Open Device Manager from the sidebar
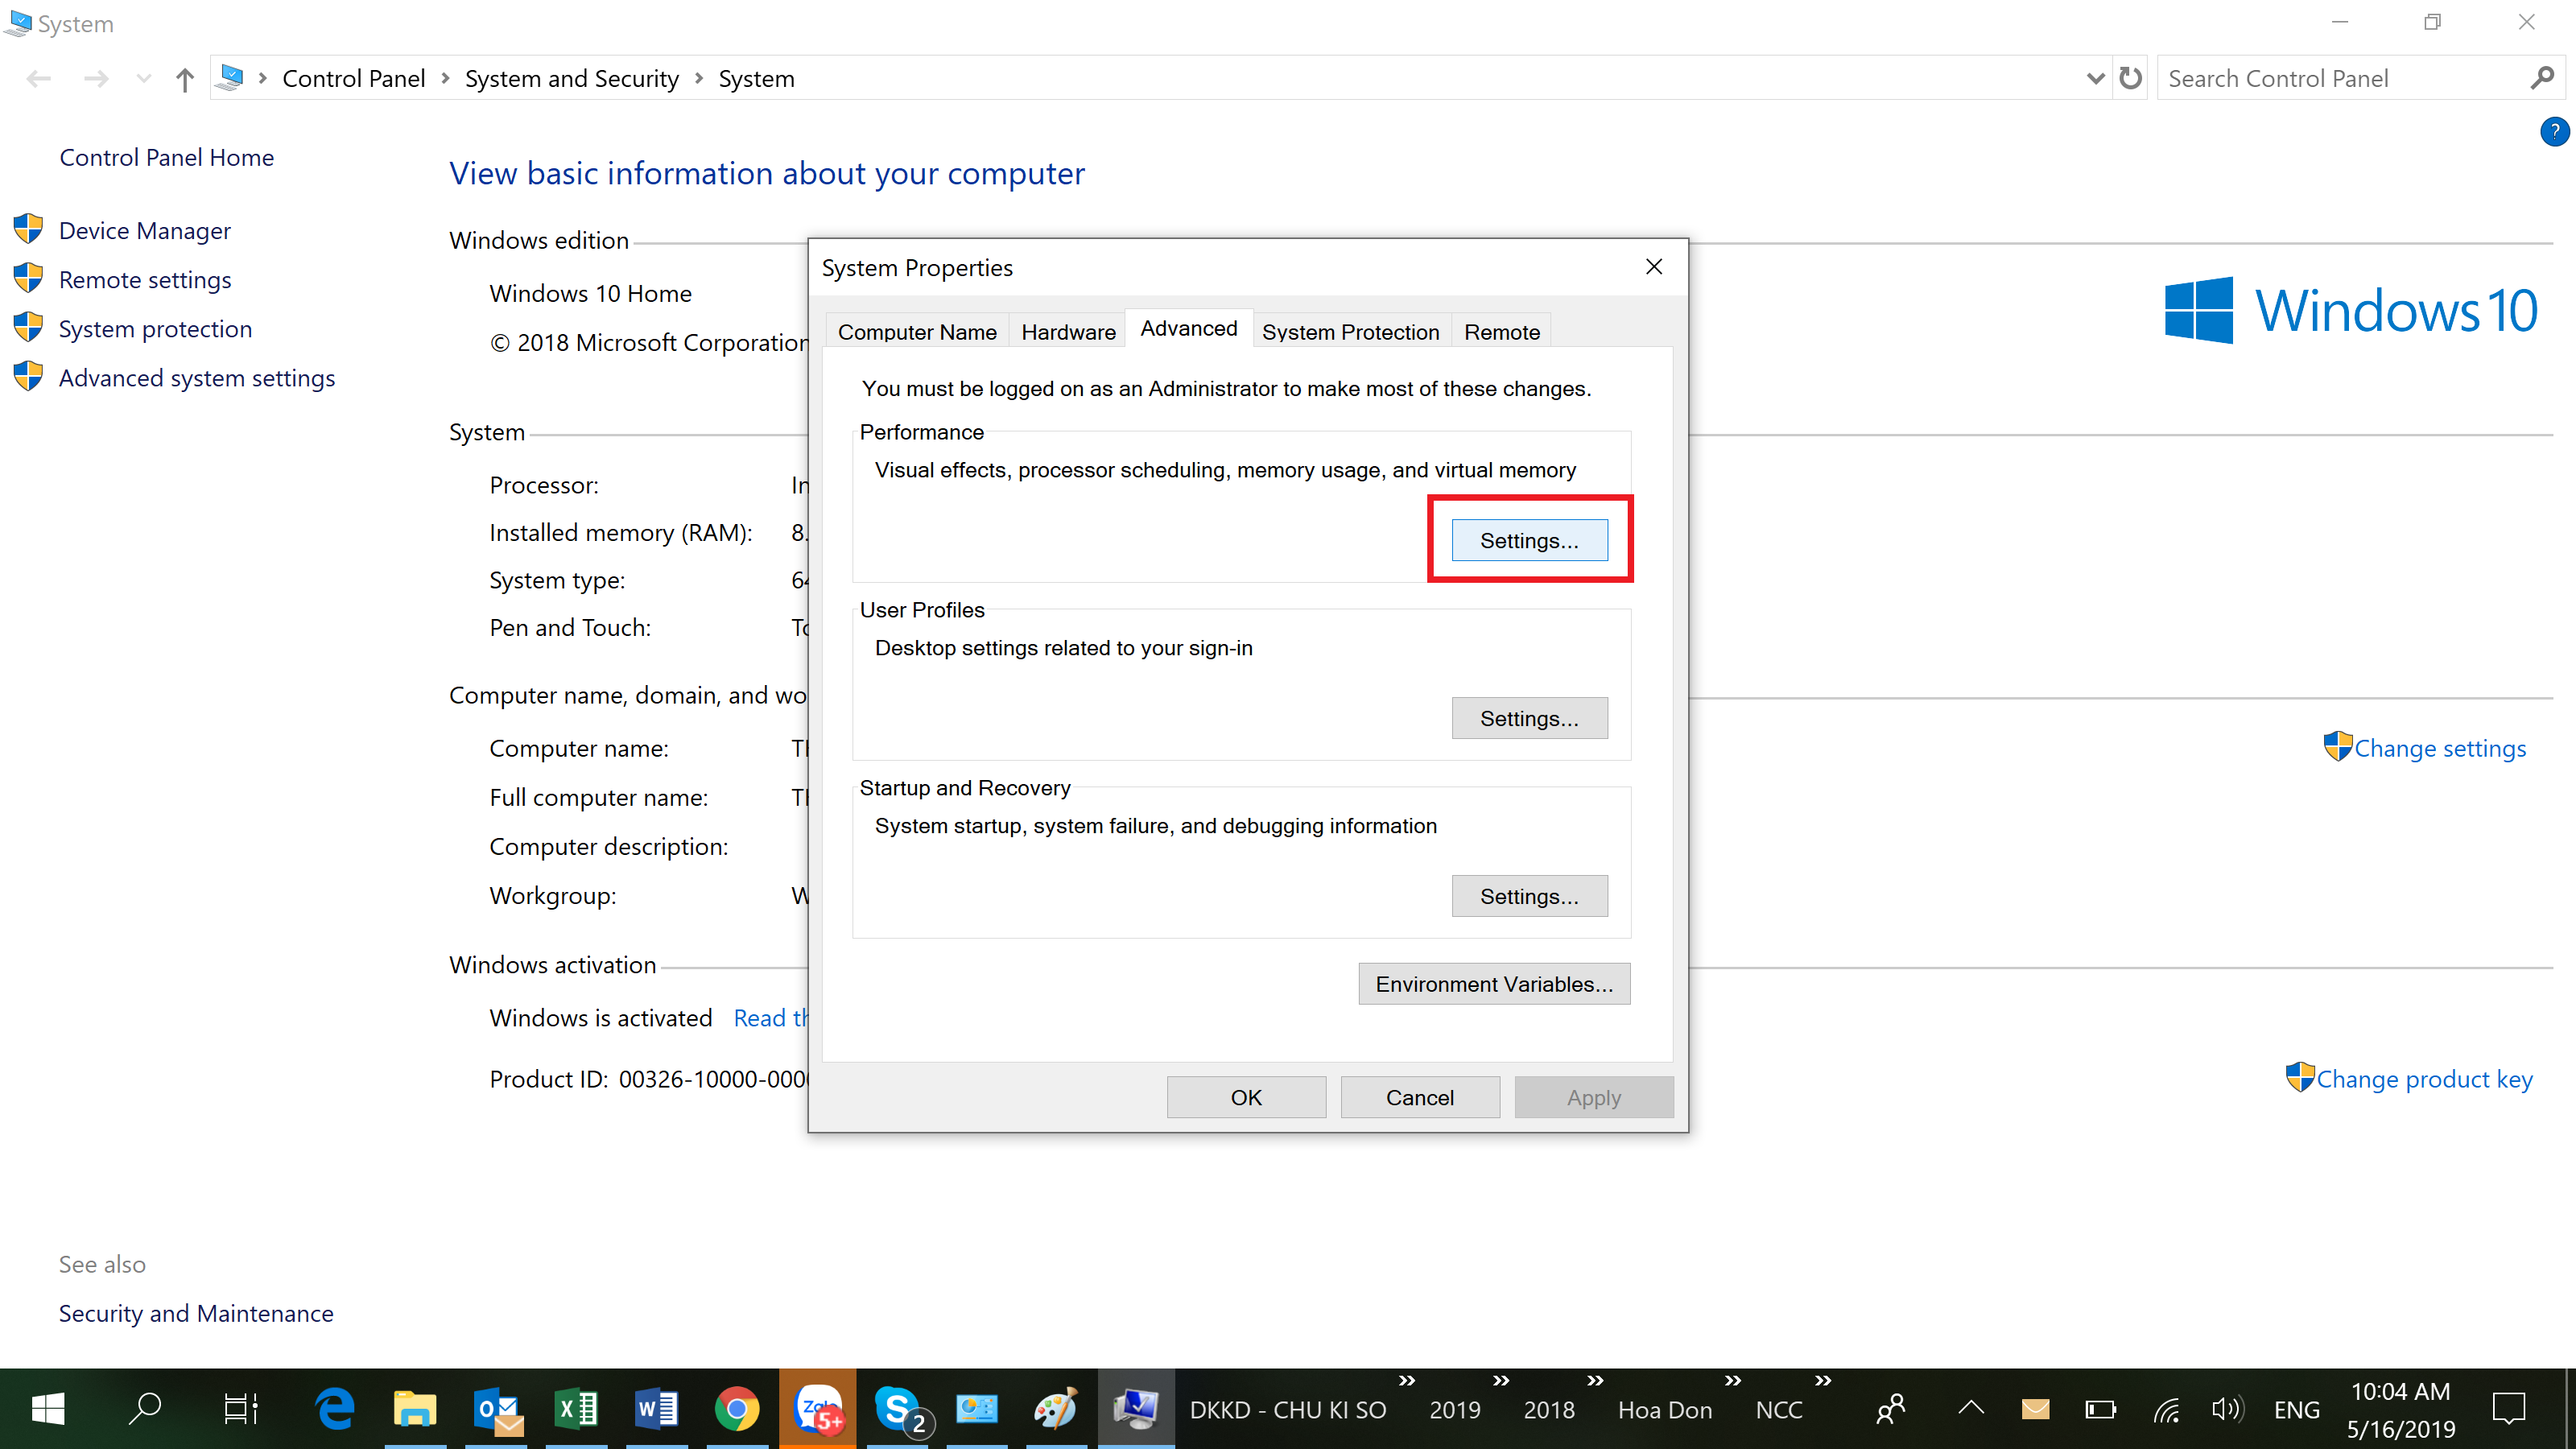Viewport: 2576px width, 1449px height. pyautogui.click(x=144, y=230)
